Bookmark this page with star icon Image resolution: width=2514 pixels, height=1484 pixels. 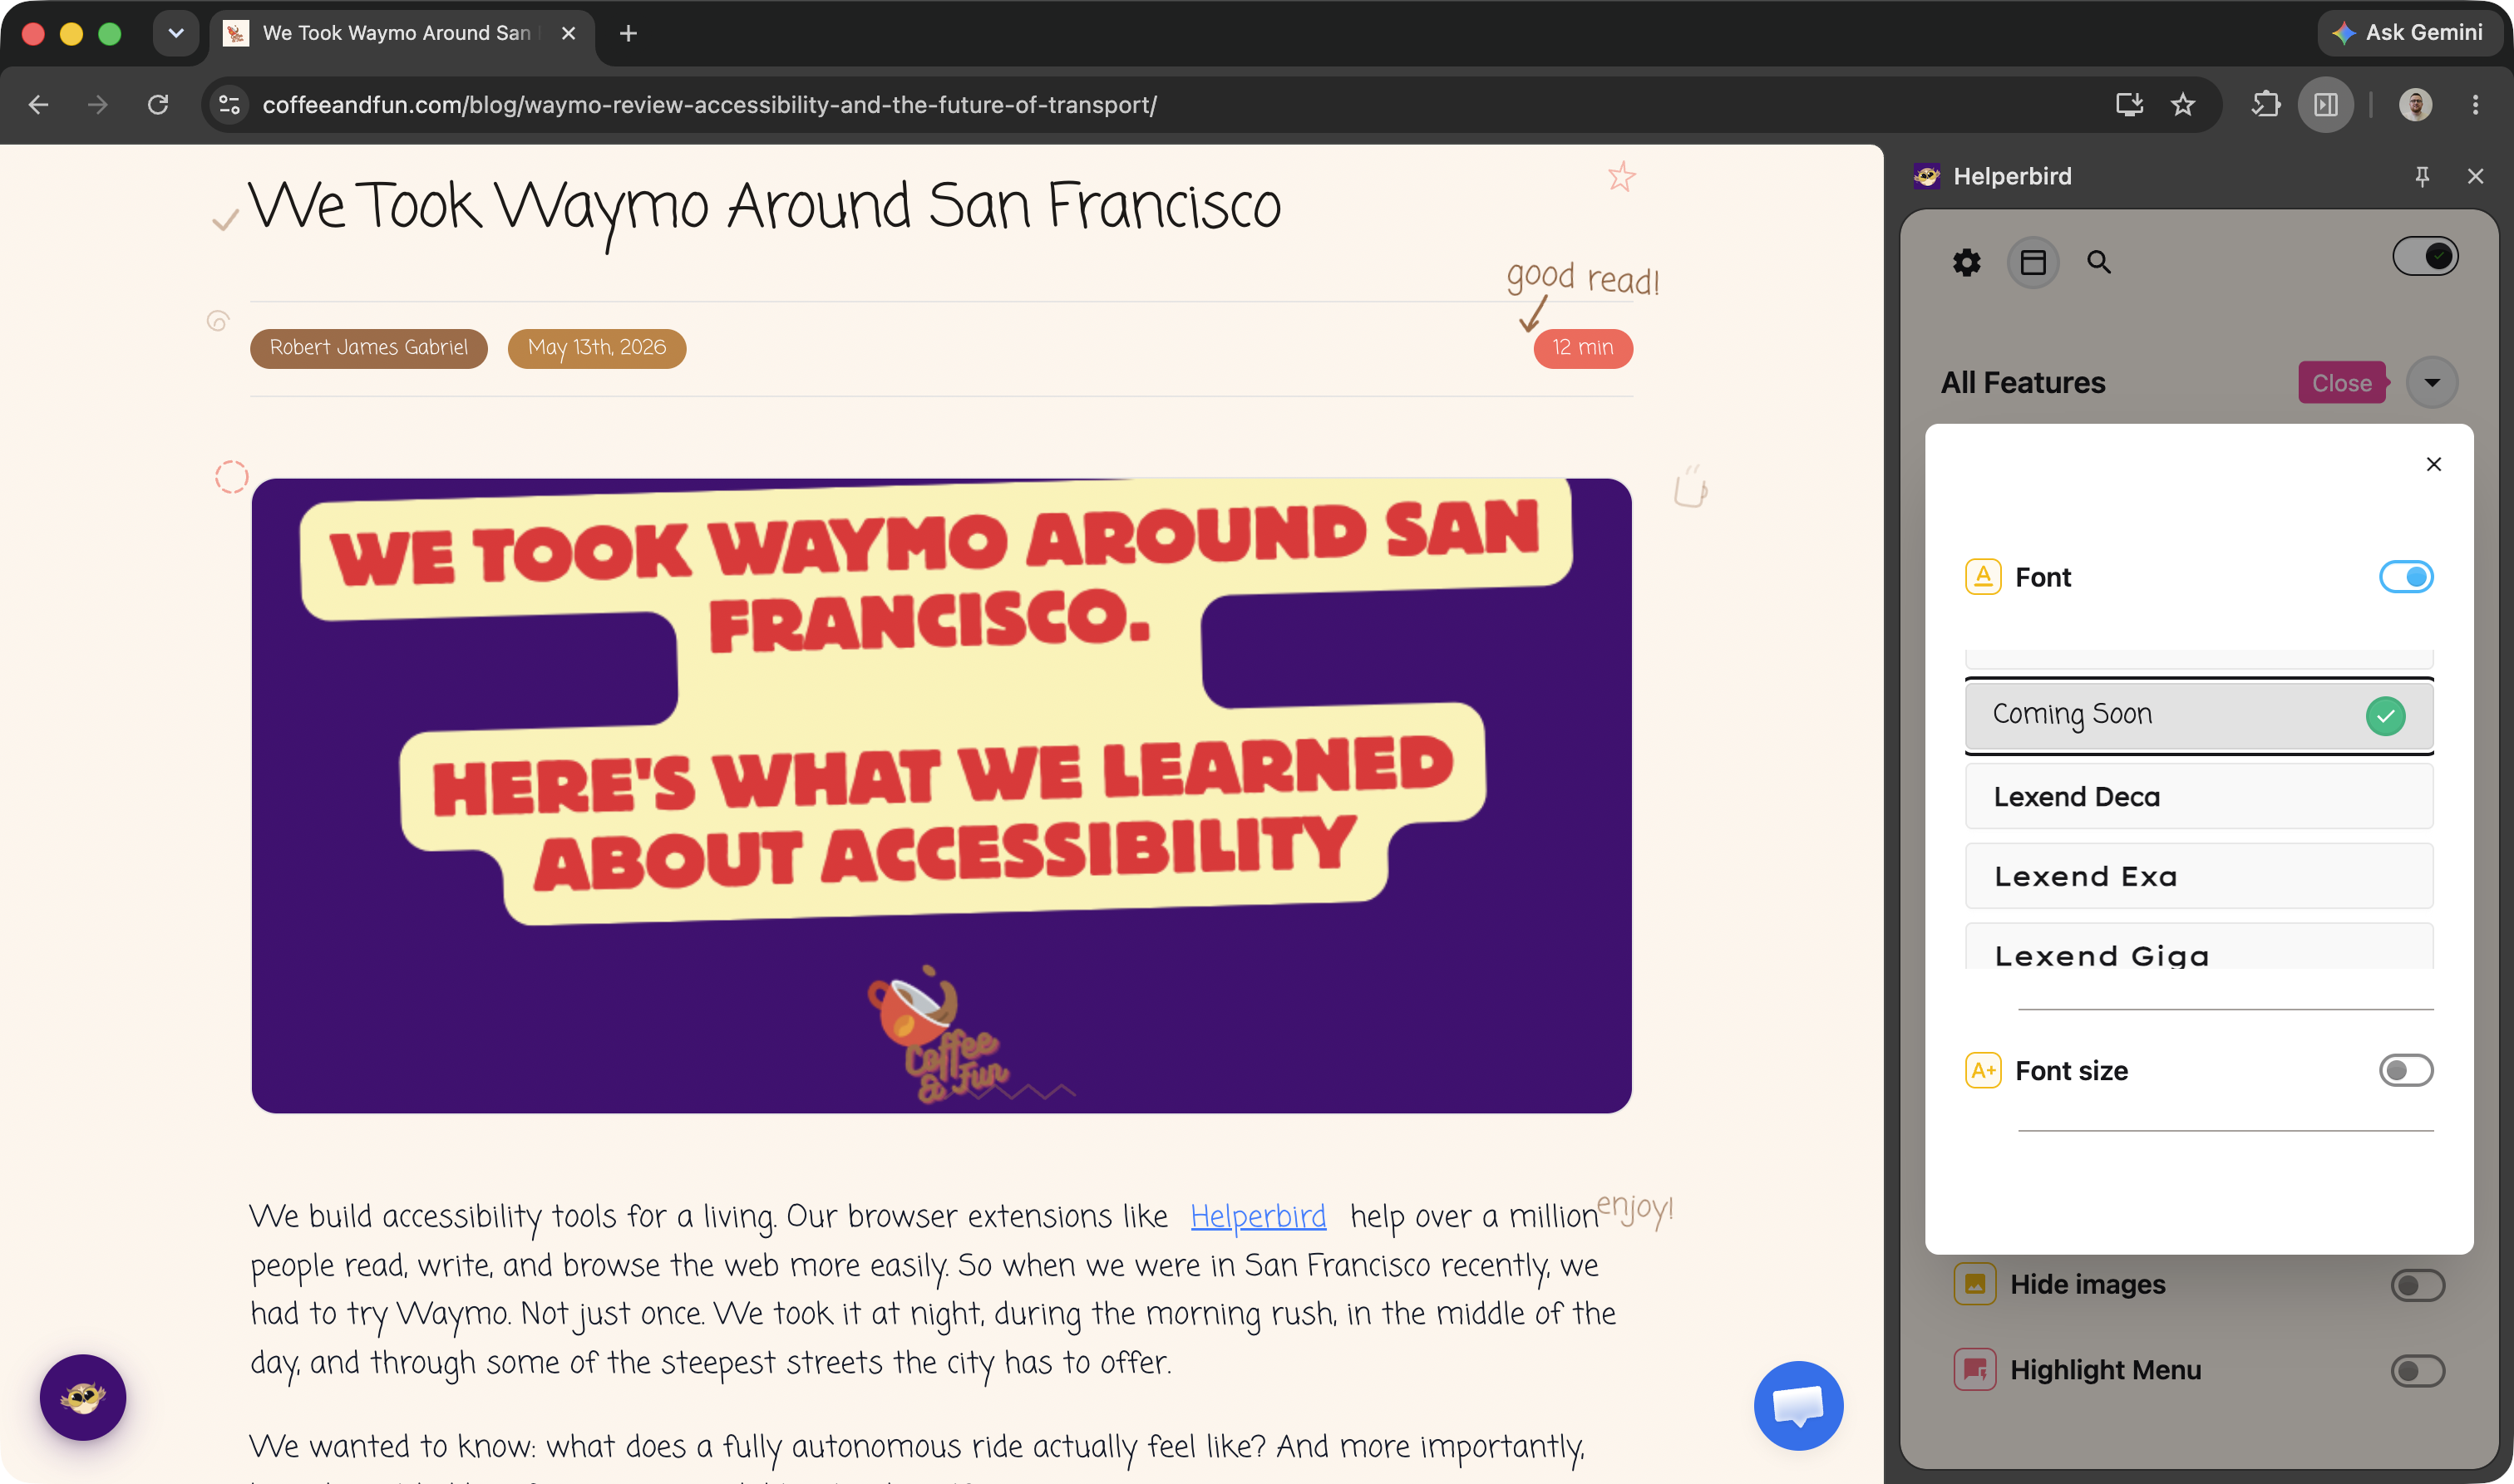tap(2183, 105)
